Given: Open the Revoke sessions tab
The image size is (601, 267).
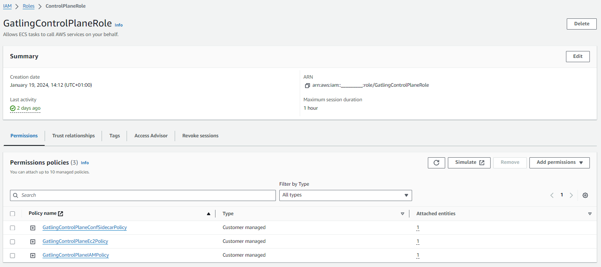Looking at the screenshot, I should point(200,136).
